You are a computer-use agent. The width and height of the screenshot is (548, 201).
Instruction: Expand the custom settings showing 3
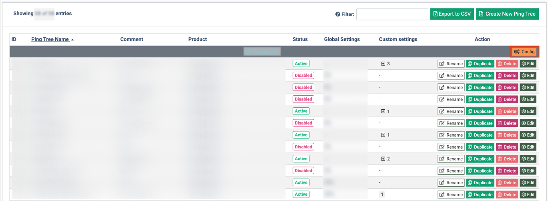point(383,64)
